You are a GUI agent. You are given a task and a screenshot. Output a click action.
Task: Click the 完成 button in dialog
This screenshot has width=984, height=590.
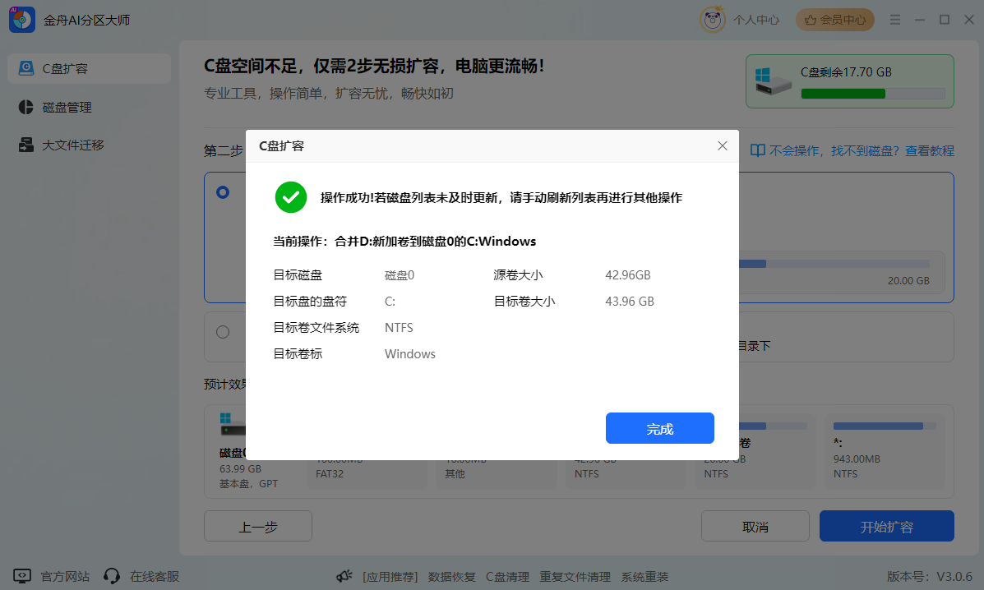(659, 429)
